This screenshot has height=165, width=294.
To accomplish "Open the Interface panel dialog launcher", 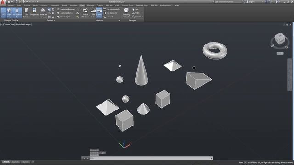I will tap(119, 20).
